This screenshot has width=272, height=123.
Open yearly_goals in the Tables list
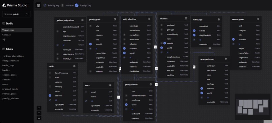[9, 94]
